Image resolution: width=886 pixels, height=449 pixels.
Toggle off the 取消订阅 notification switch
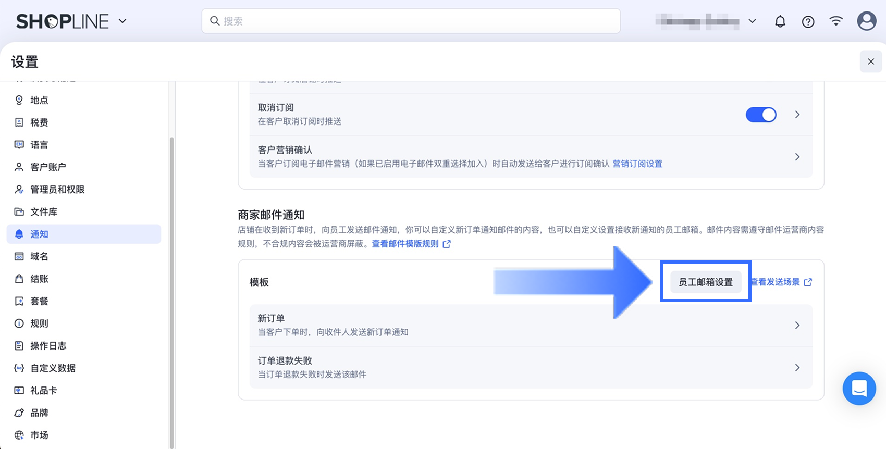click(761, 115)
